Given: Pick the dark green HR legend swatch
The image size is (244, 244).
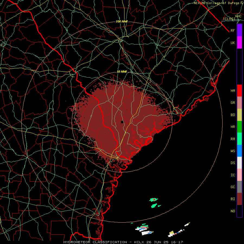Looking at the screenshot, I should 239,127.
